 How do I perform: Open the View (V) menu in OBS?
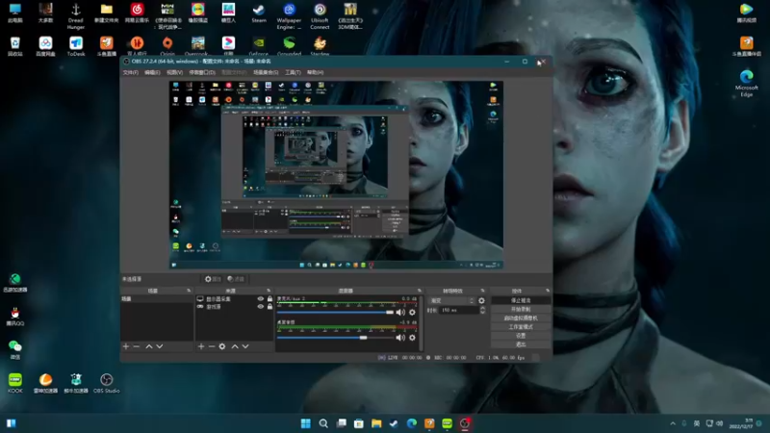[x=174, y=72]
